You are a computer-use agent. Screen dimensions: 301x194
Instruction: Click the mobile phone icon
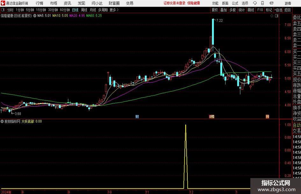coord(262,3)
